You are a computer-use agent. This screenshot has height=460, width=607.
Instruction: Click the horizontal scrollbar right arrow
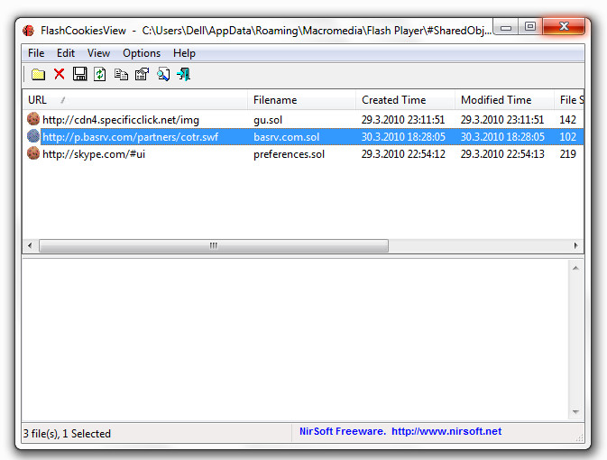(x=576, y=245)
